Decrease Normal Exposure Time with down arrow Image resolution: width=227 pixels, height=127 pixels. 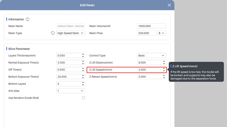pos(83,64)
